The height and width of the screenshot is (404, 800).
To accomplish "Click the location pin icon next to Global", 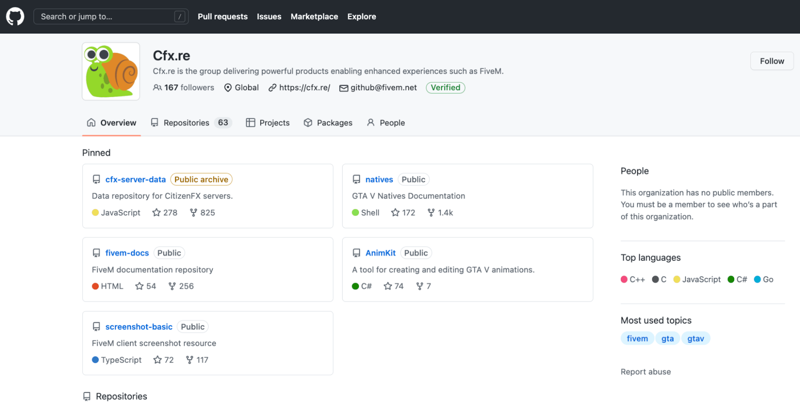I will tap(228, 88).
